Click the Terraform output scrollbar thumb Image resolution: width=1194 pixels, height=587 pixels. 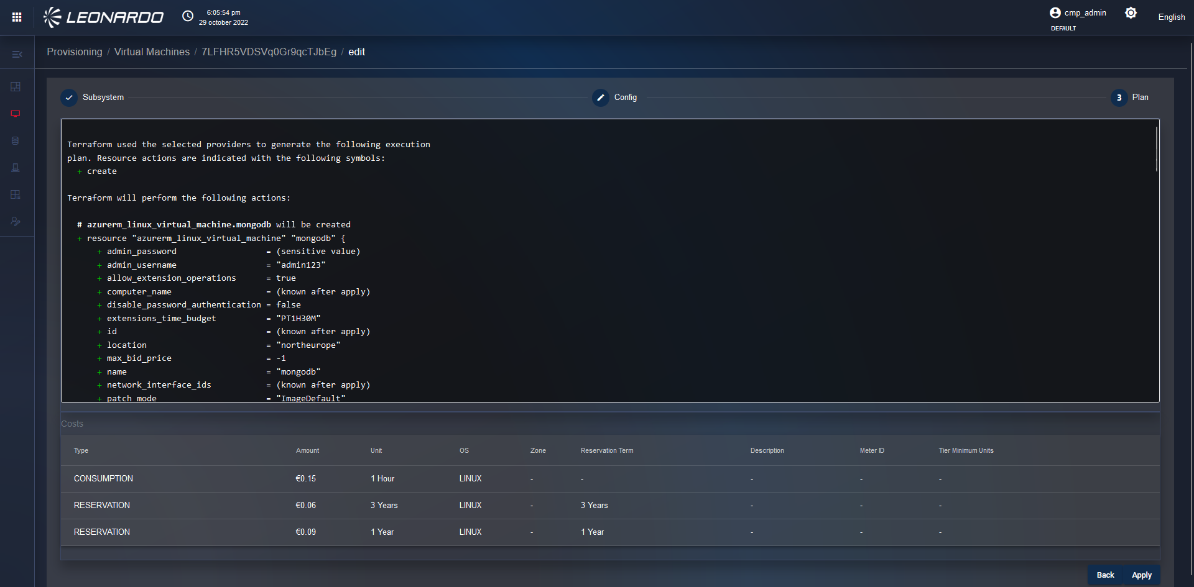1156,149
